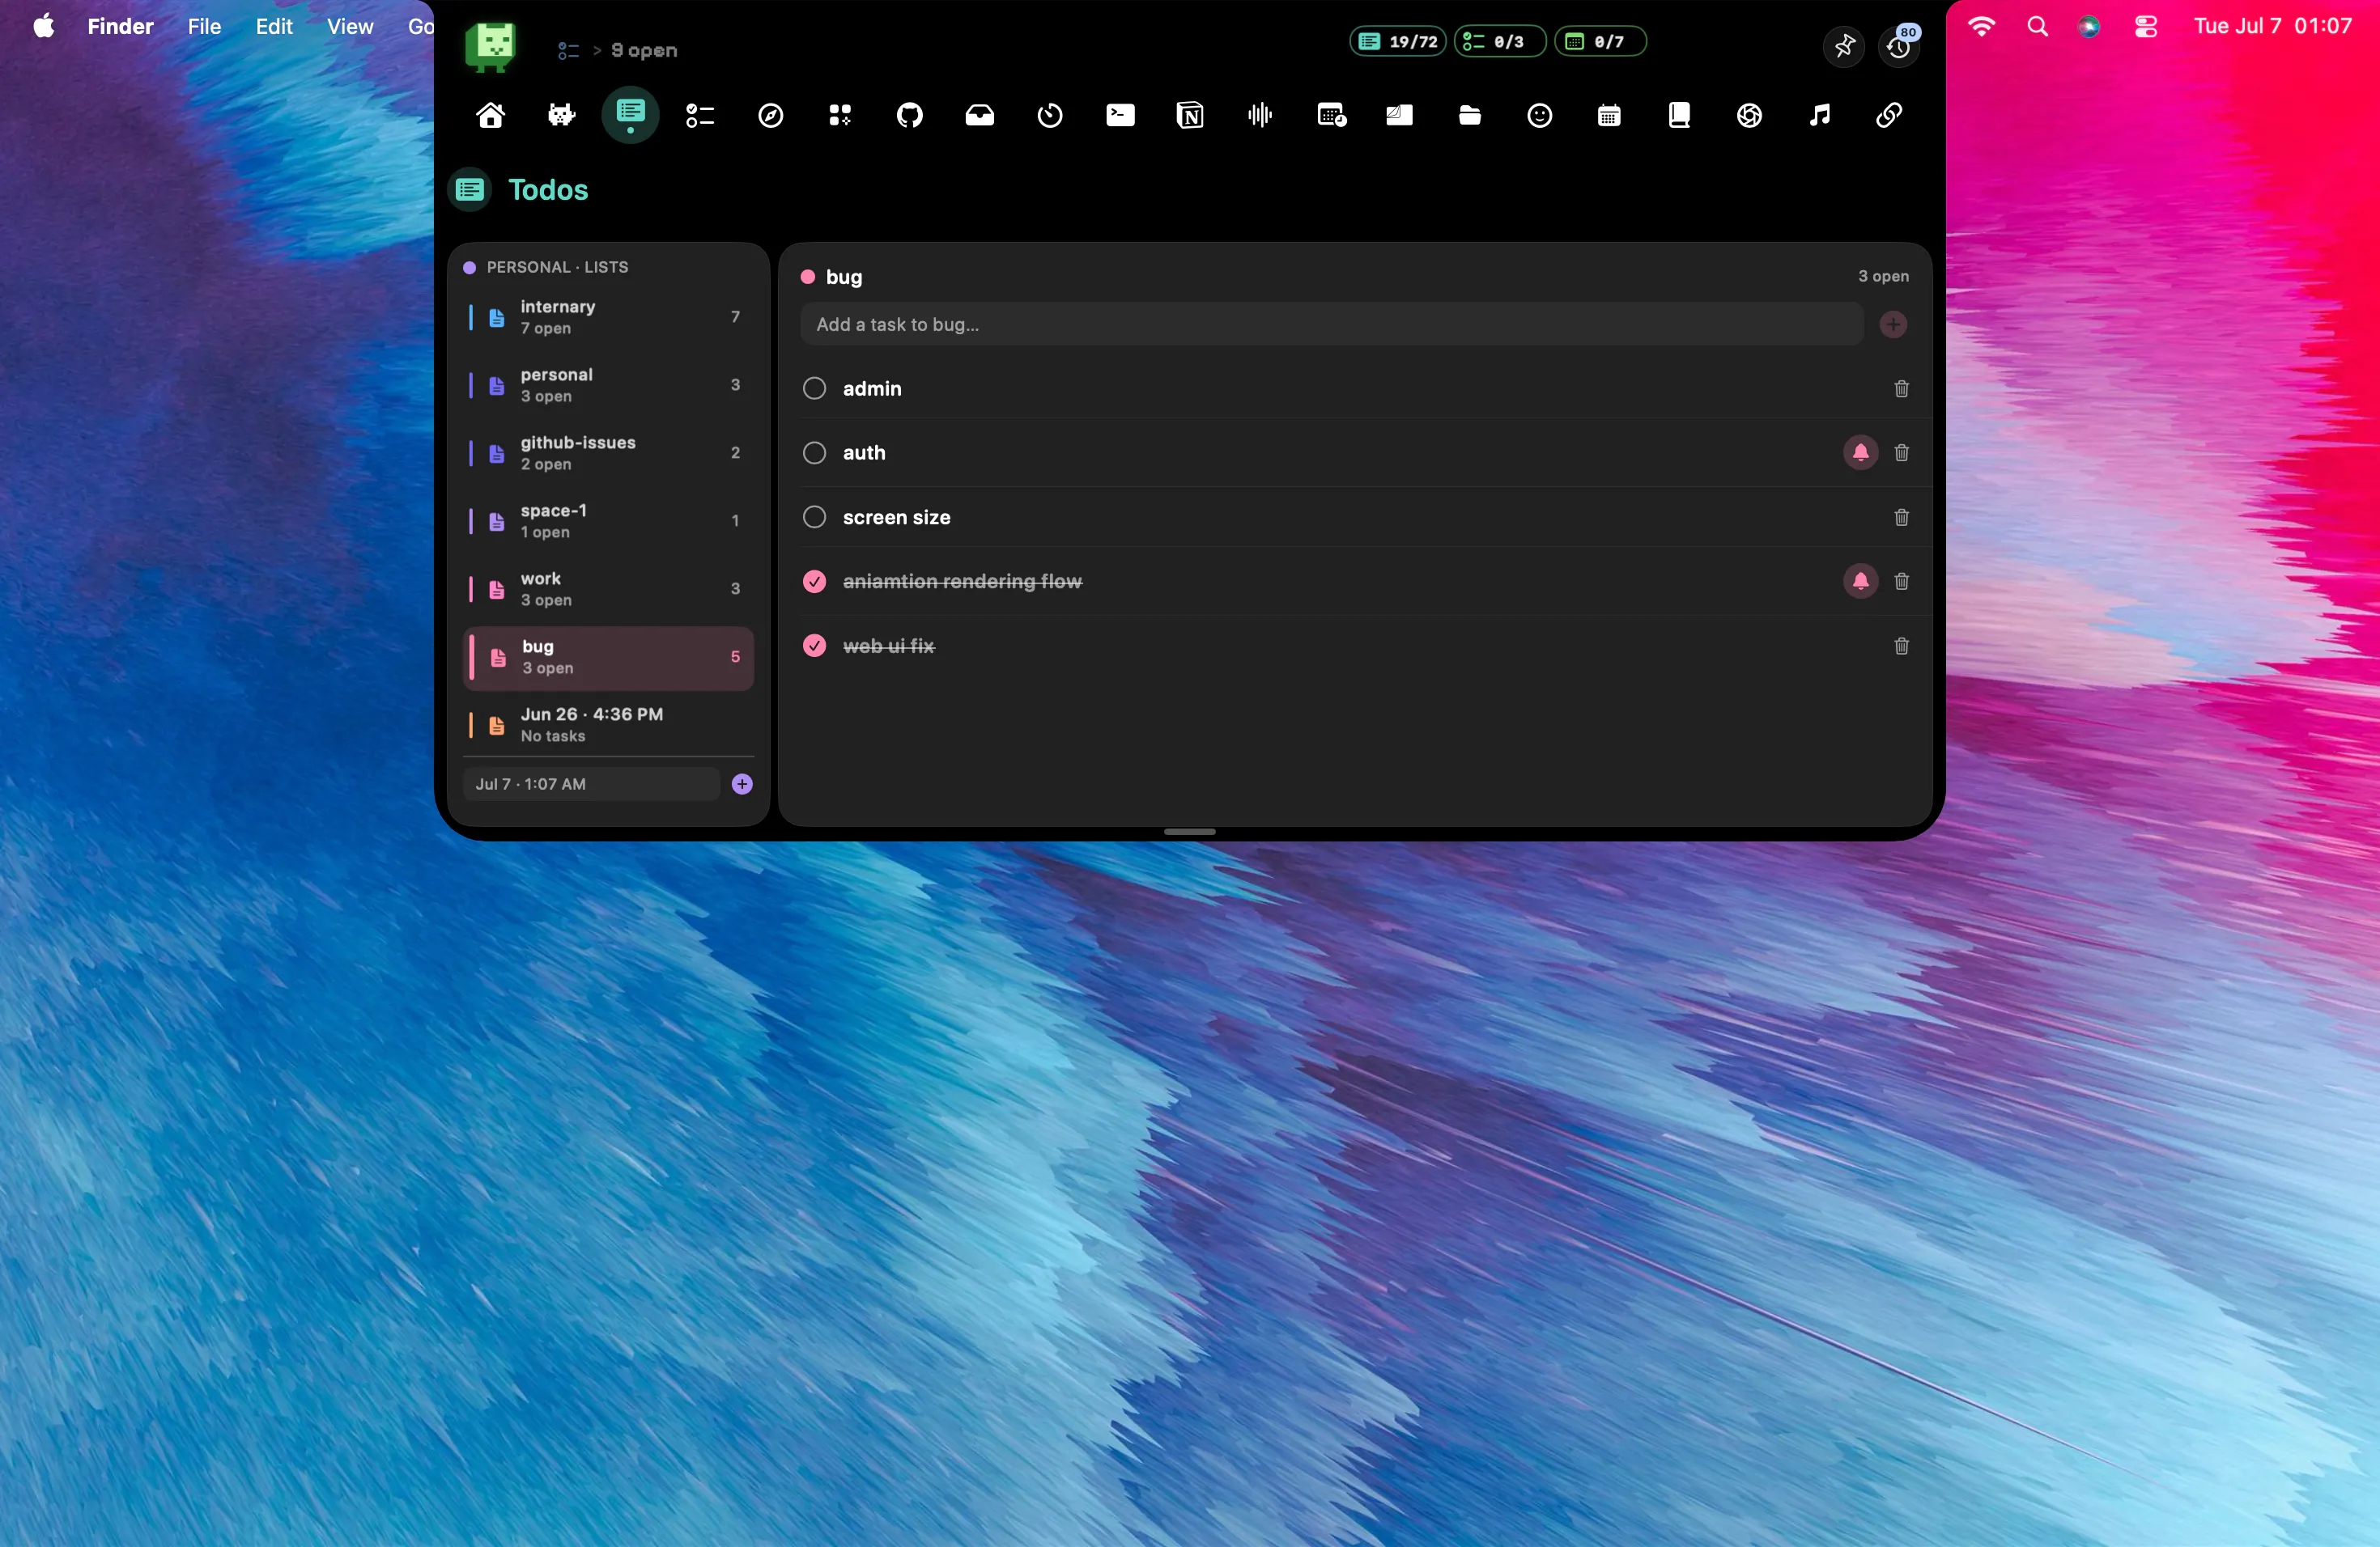Click the 9 open breadcrumb
The image size is (2380, 1547).
pos(644,50)
